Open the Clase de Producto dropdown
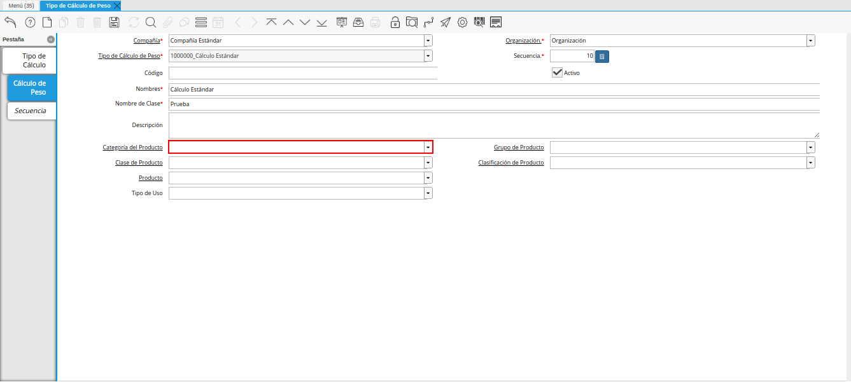 point(428,163)
